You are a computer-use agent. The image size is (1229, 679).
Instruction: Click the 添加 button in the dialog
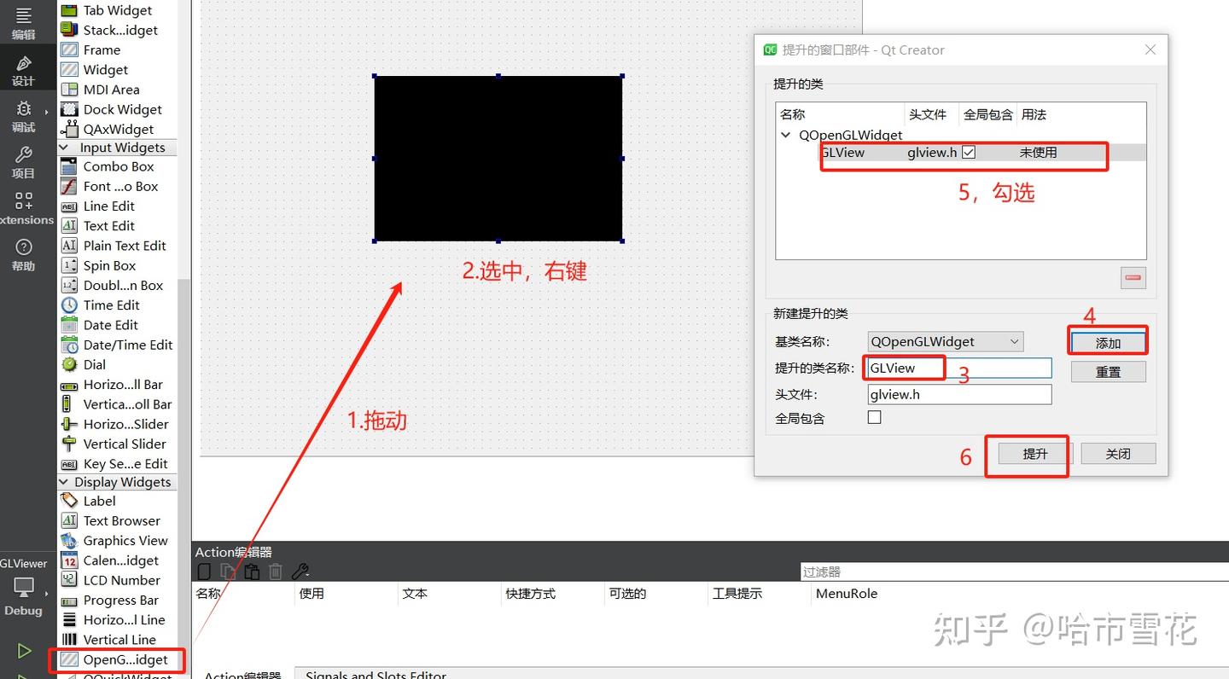(1107, 341)
